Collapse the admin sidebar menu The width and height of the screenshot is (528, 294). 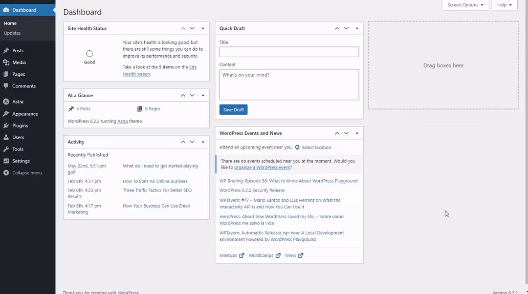(x=27, y=173)
